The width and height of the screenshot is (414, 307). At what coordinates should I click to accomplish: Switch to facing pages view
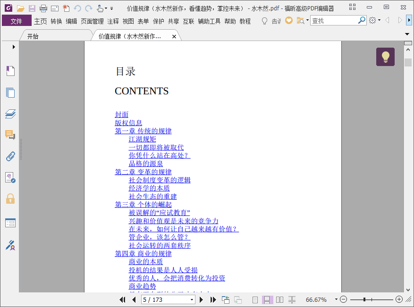click(x=279, y=299)
